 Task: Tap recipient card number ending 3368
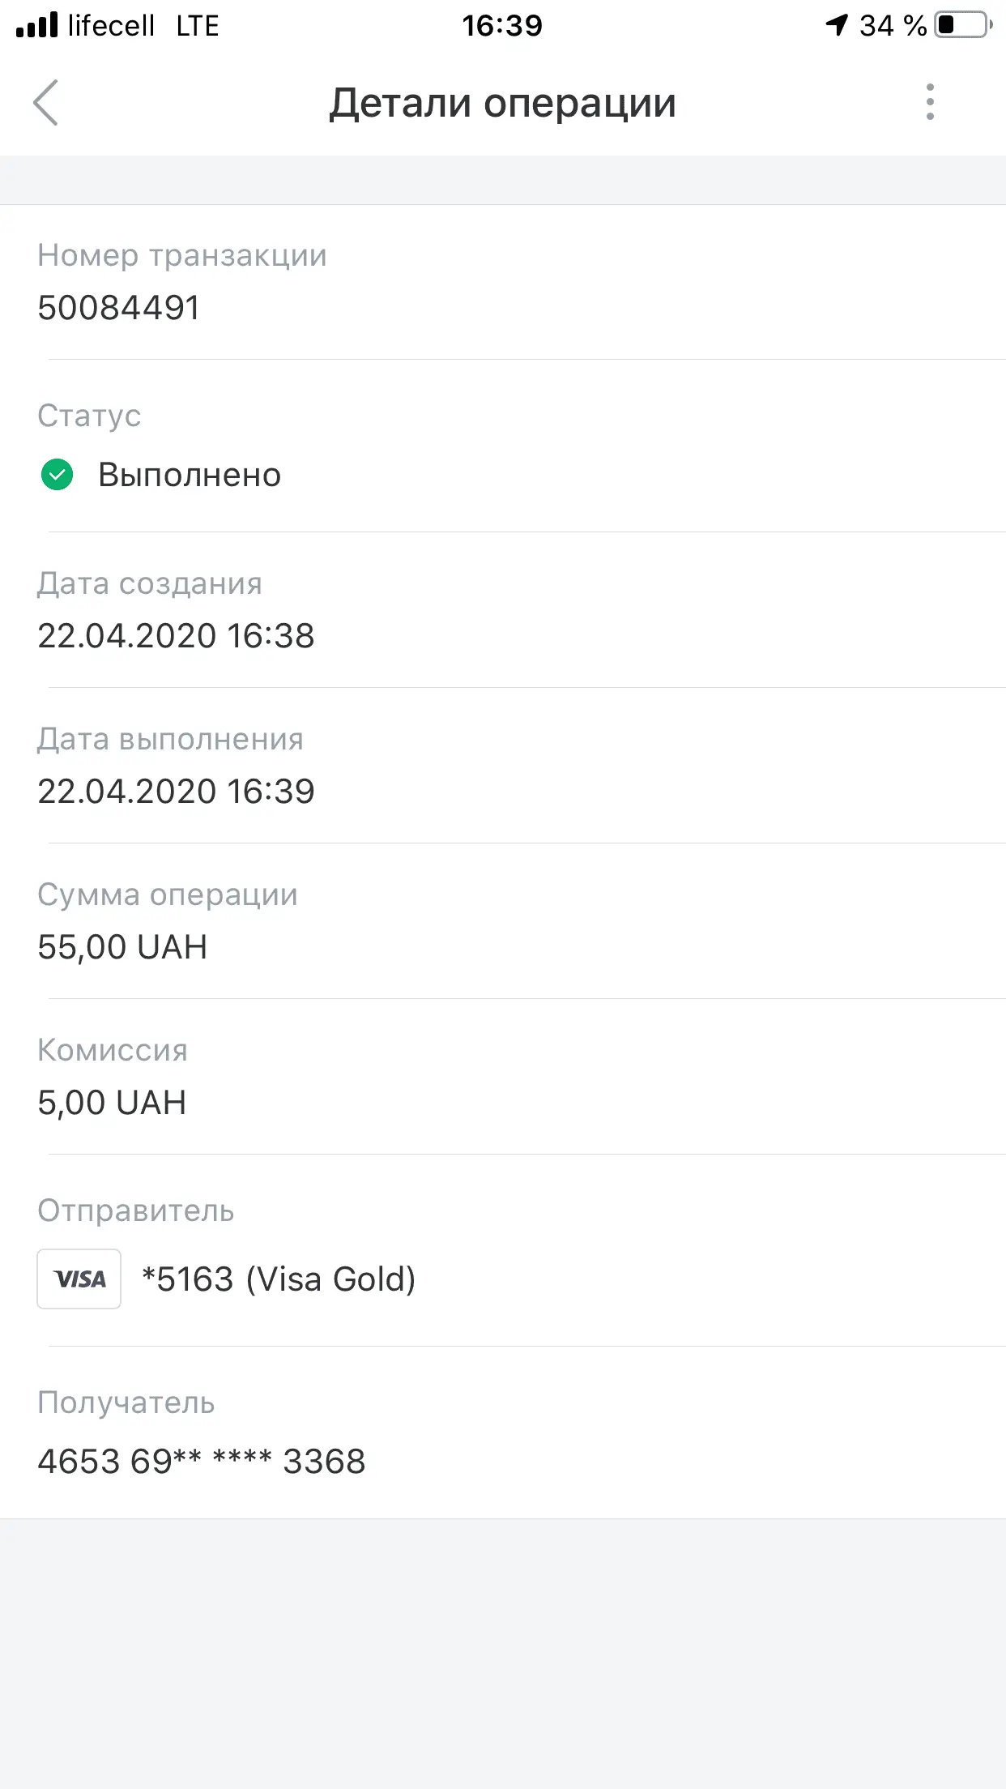[202, 1462]
